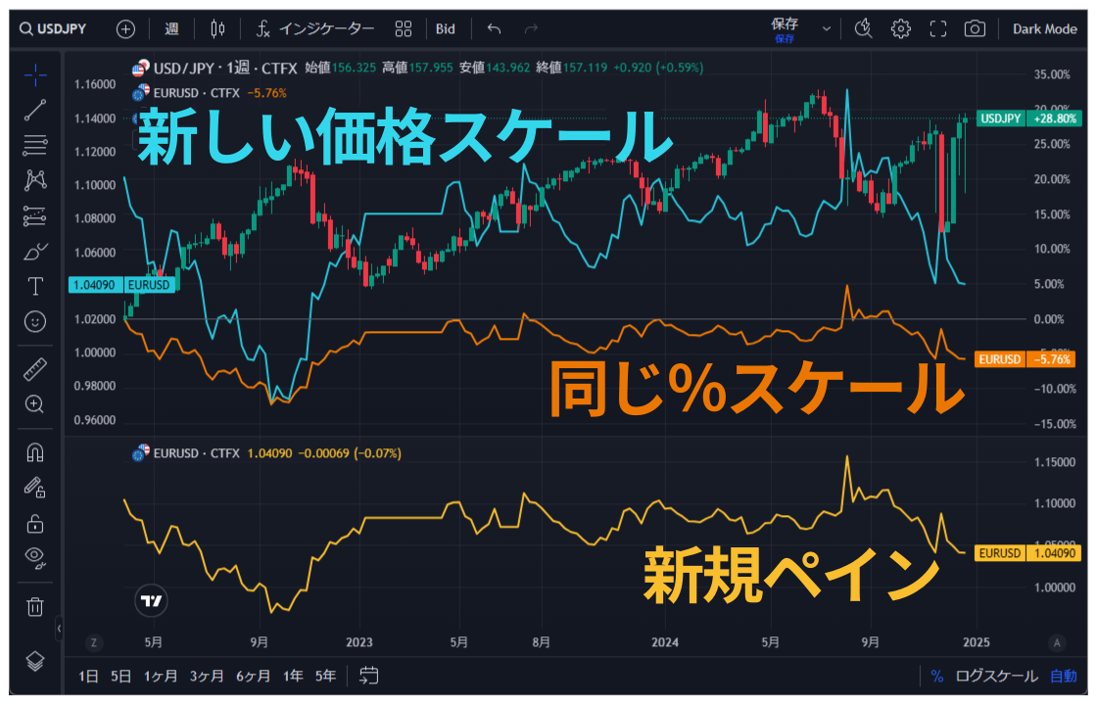Click the yellow EURUSD 1.04090 label

click(1027, 552)
